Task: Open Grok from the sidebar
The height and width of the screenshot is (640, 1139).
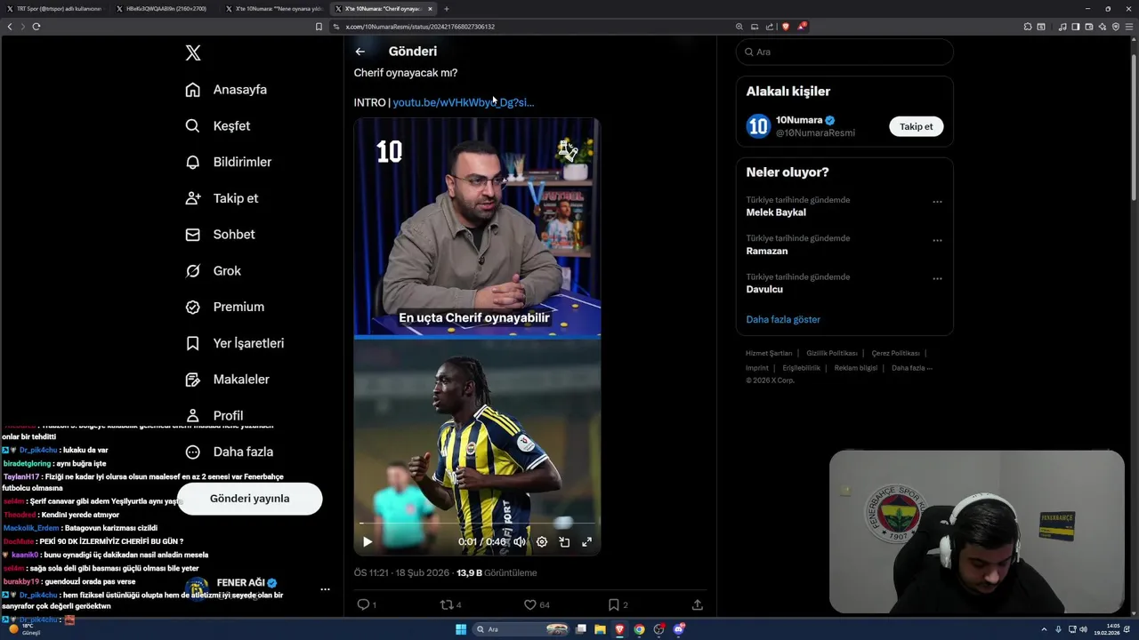Action: (x=213, y=271)
